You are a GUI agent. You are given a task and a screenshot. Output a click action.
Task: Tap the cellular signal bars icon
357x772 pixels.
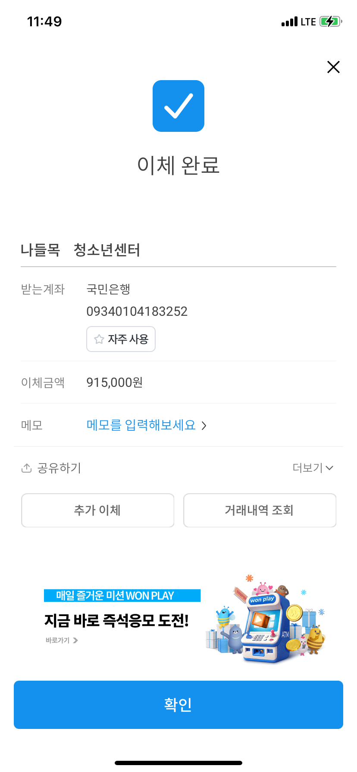(289, 22)
